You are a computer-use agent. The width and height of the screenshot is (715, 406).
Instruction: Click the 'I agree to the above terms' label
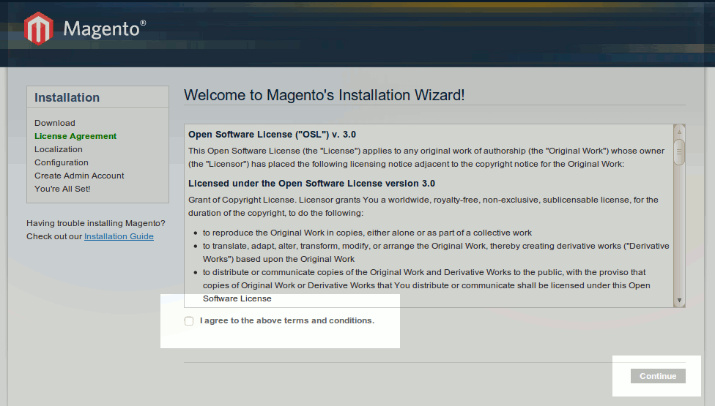coord(286,320)
